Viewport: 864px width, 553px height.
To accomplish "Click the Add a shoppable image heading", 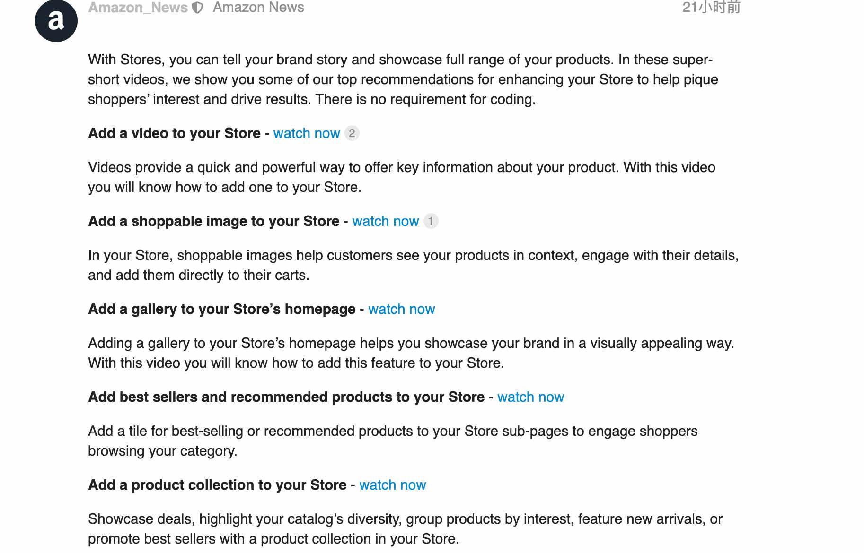I will coord(214,221).
